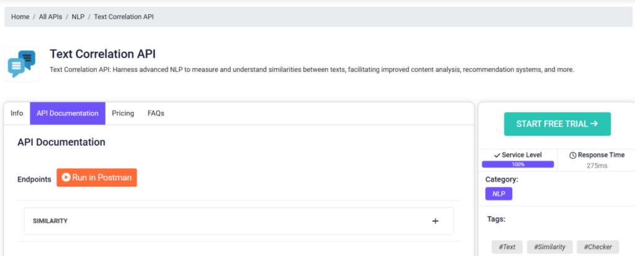Screen dimensions: 635x256
Task: Select the NLP category badge
Action: [499, 194]
